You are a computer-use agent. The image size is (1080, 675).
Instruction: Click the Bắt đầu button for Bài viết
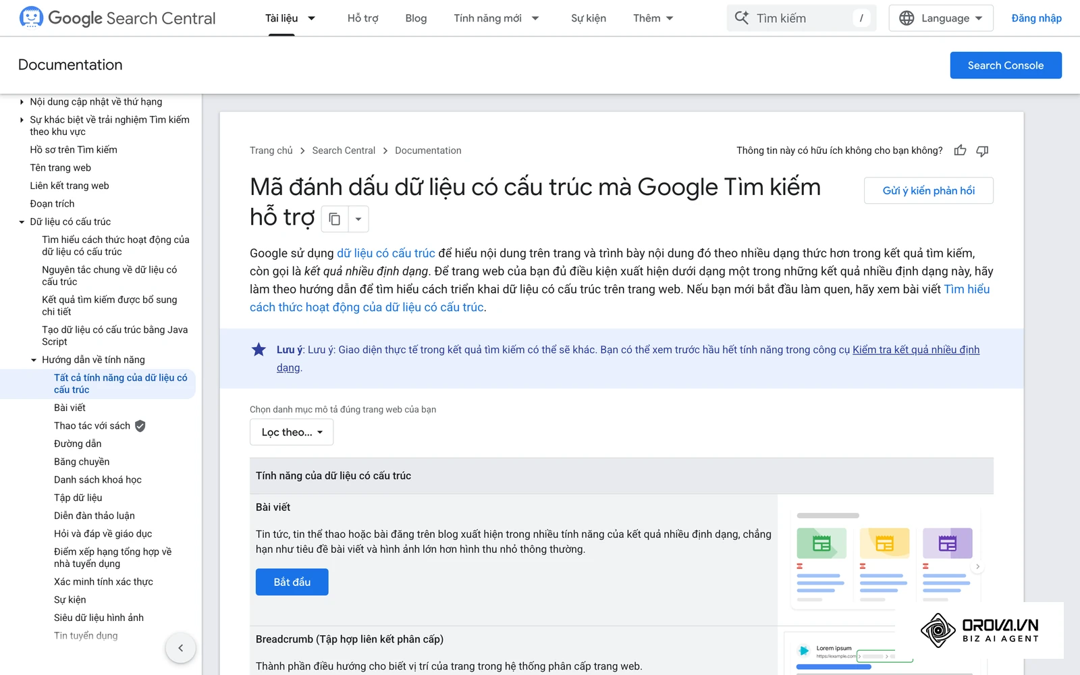coord(292,582)
